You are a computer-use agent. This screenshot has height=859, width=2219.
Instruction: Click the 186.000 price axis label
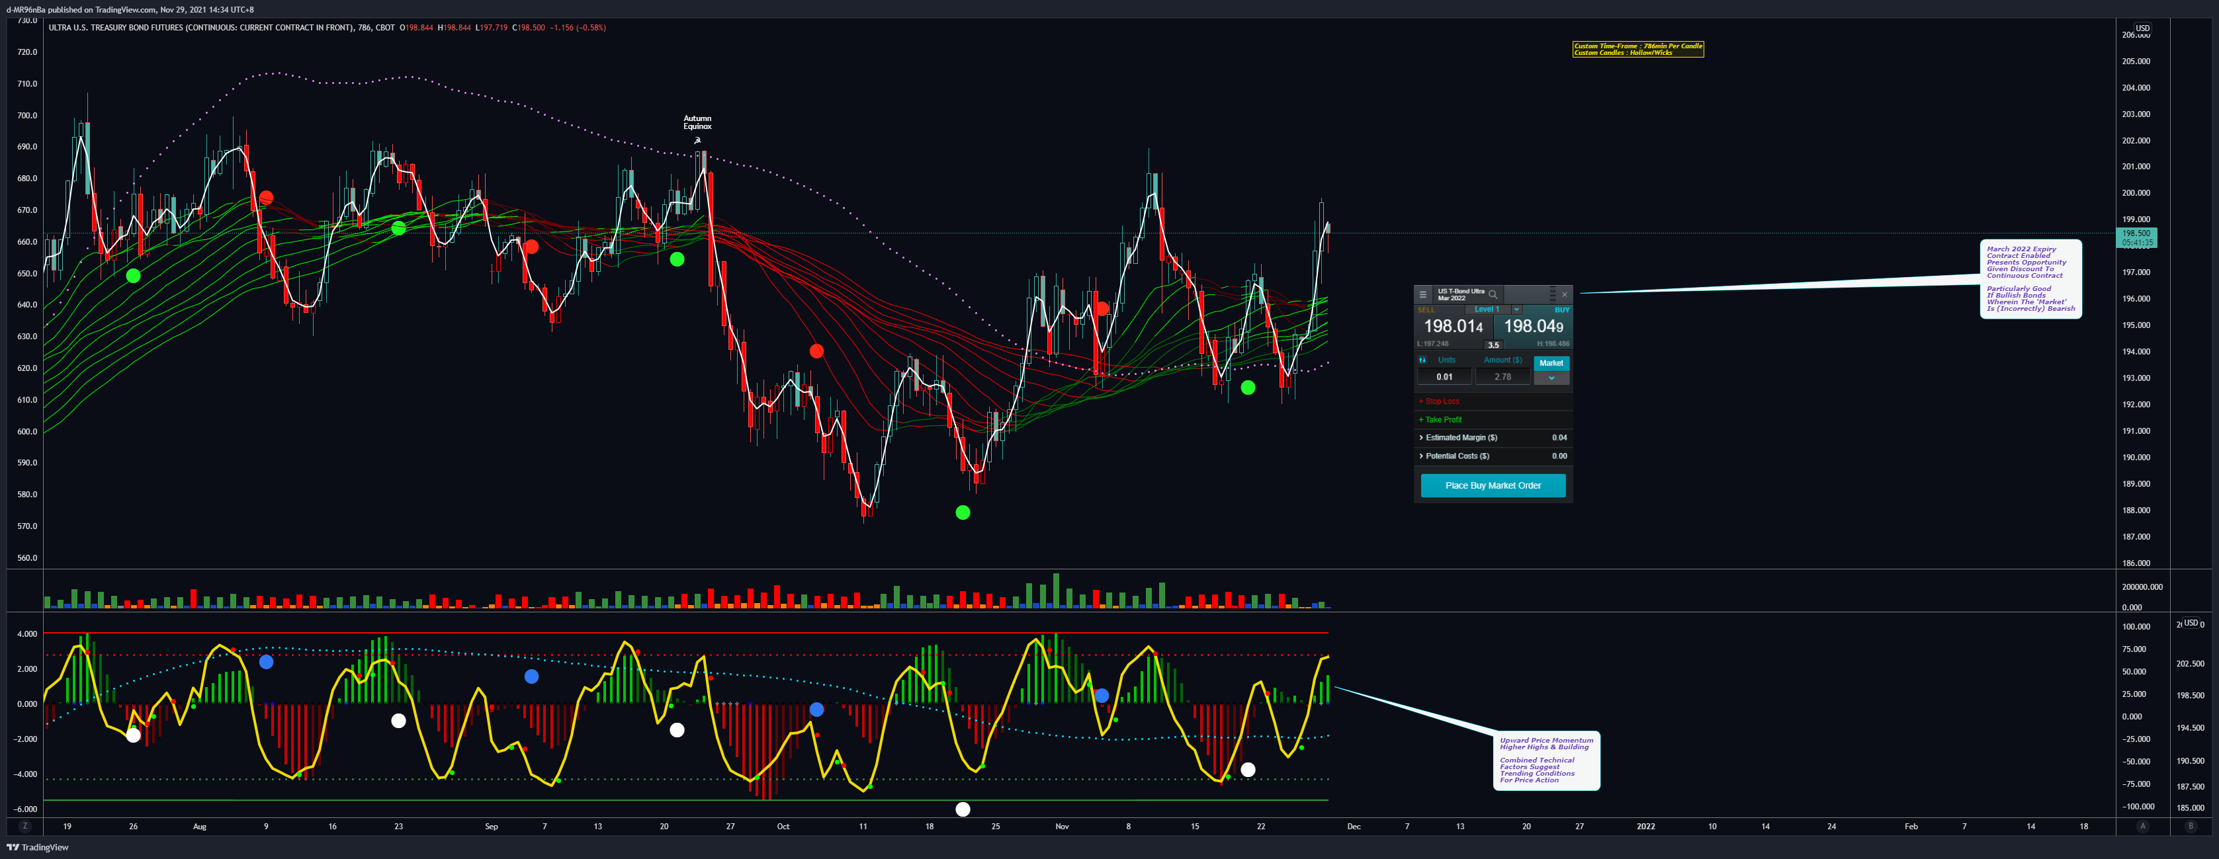tap(2136, 564)
